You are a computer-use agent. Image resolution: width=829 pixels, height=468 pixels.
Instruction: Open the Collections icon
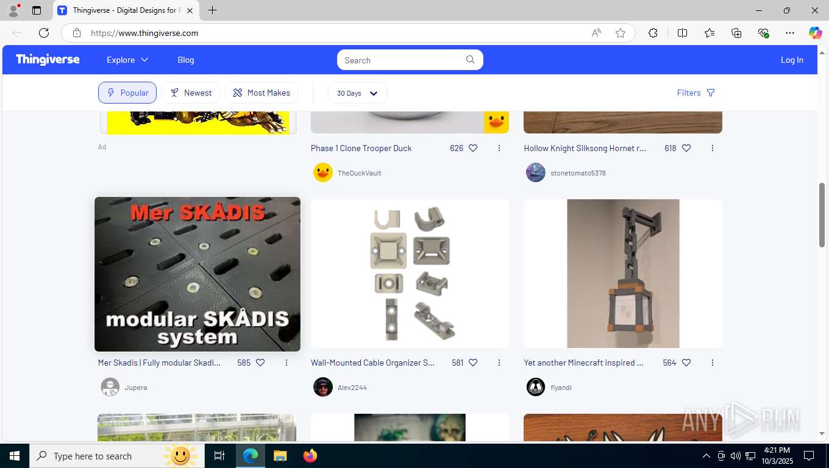pos(736,33)
